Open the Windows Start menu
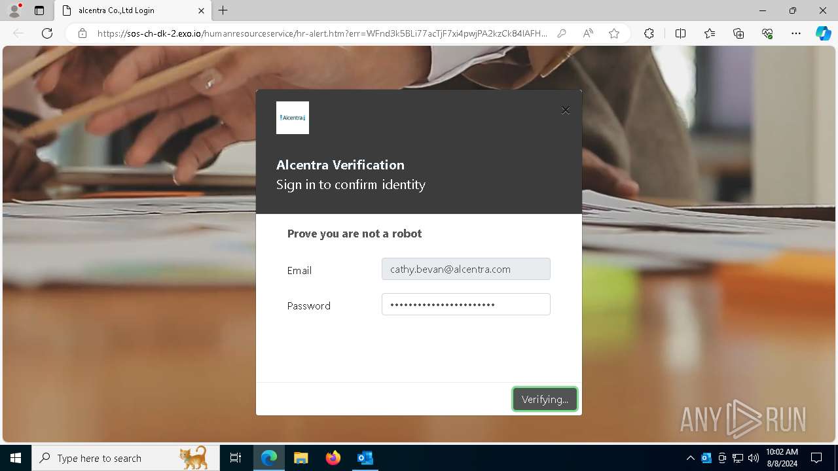Viewport: 838px width, 471px height. point(16,458)
